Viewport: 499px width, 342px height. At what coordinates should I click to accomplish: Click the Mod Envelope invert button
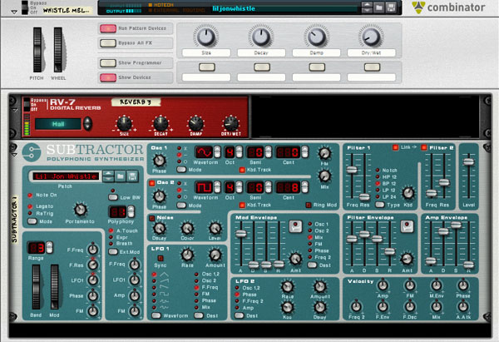[295, 226]
